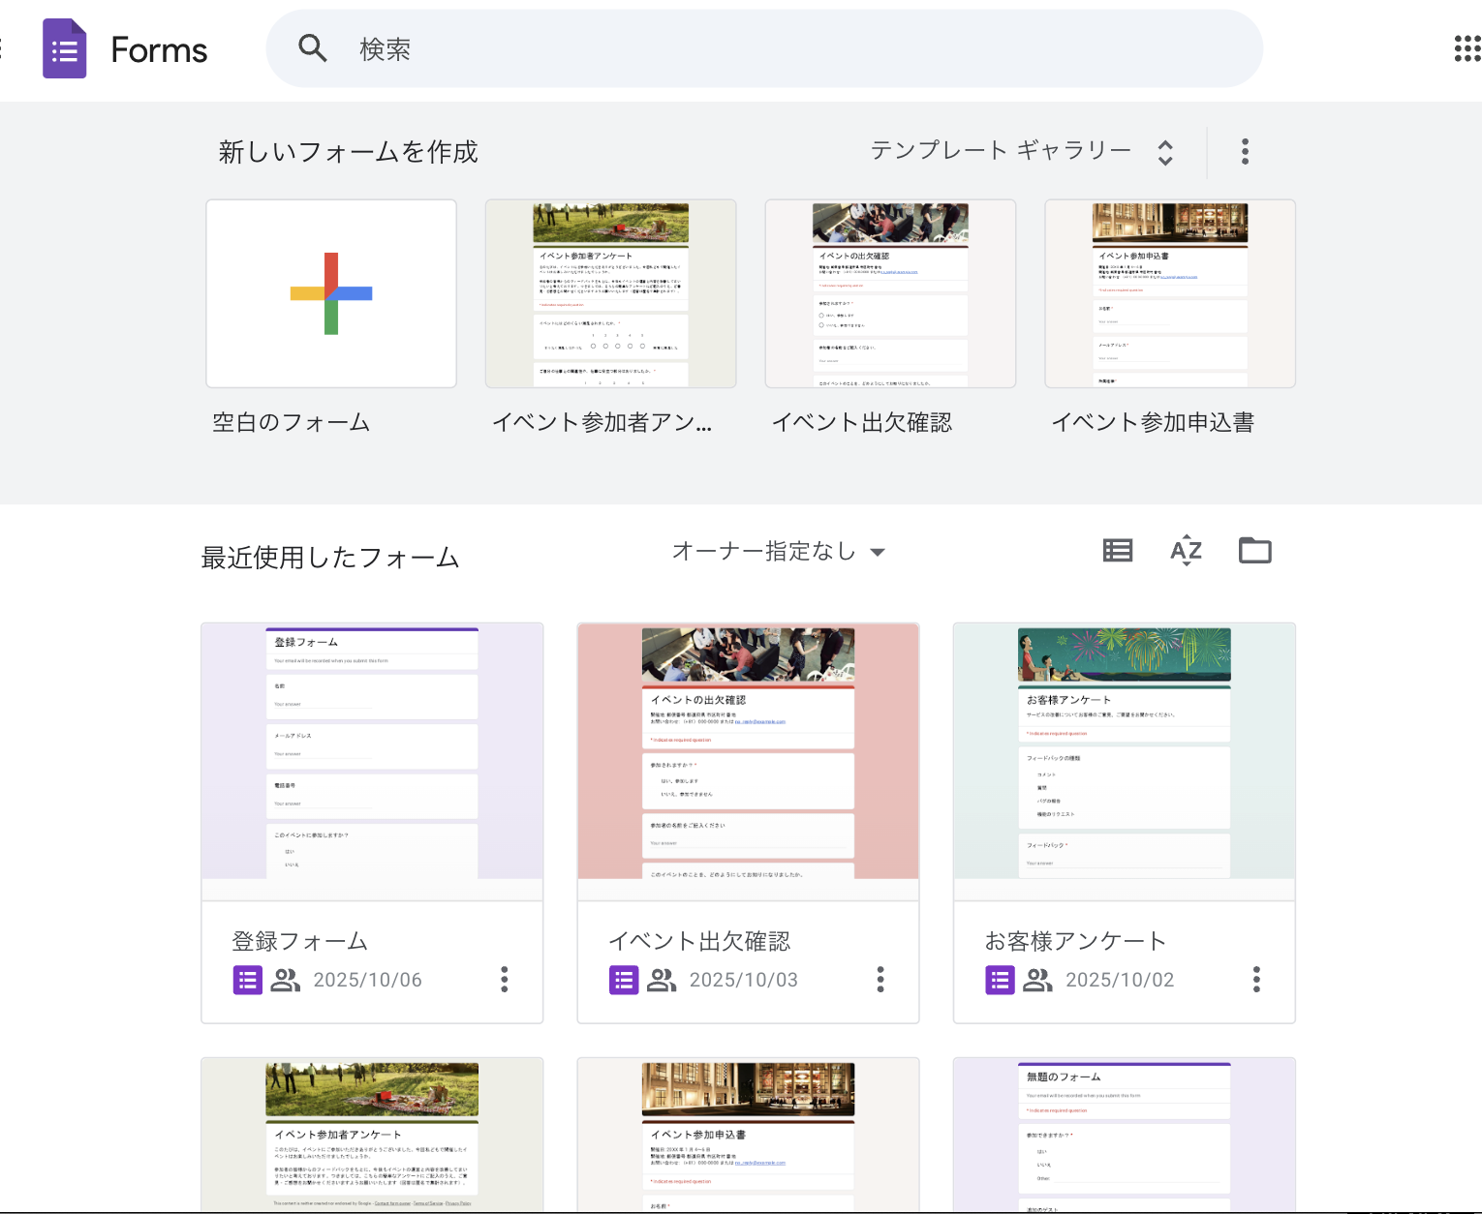Open the Google apps grid launcher

click(1466, 47)
